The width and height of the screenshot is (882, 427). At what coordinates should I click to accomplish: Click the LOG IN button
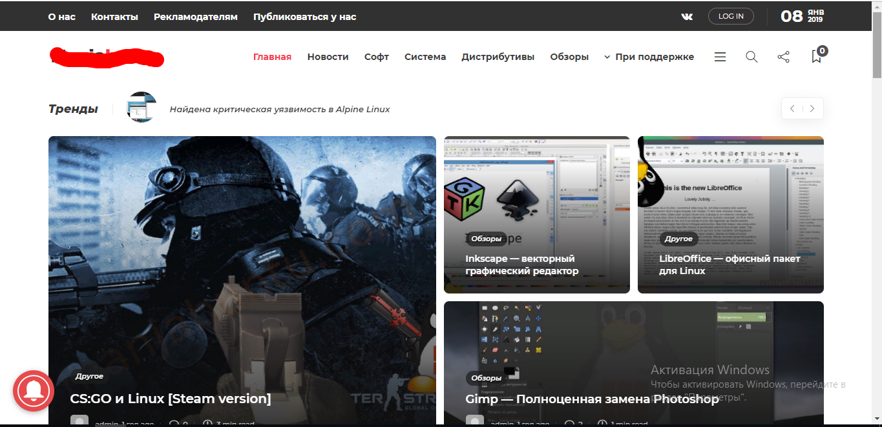[731, 16]
